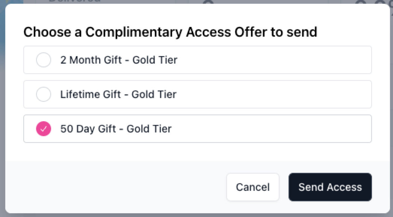This screenshot has width=393, height=217.
Task: Pick the 2 Month Gift option row
Action: click(x=263, y=60)
